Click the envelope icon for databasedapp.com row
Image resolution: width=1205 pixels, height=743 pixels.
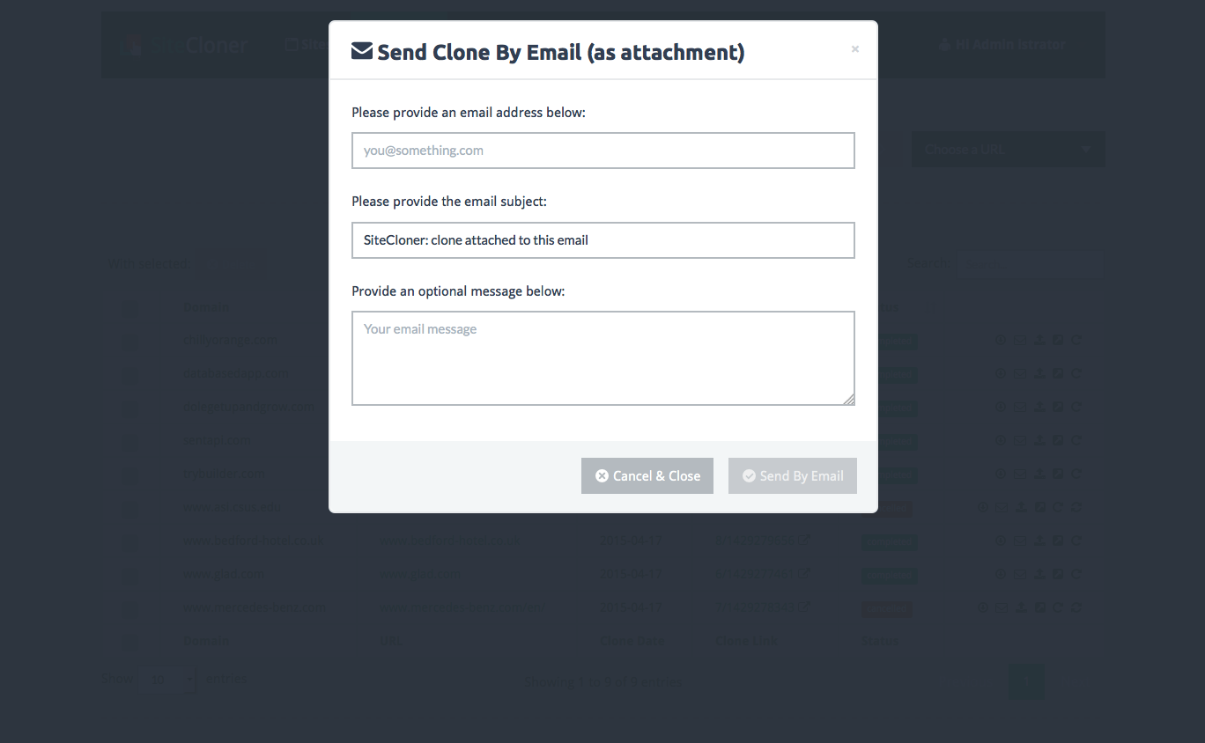coord(1020,373)
